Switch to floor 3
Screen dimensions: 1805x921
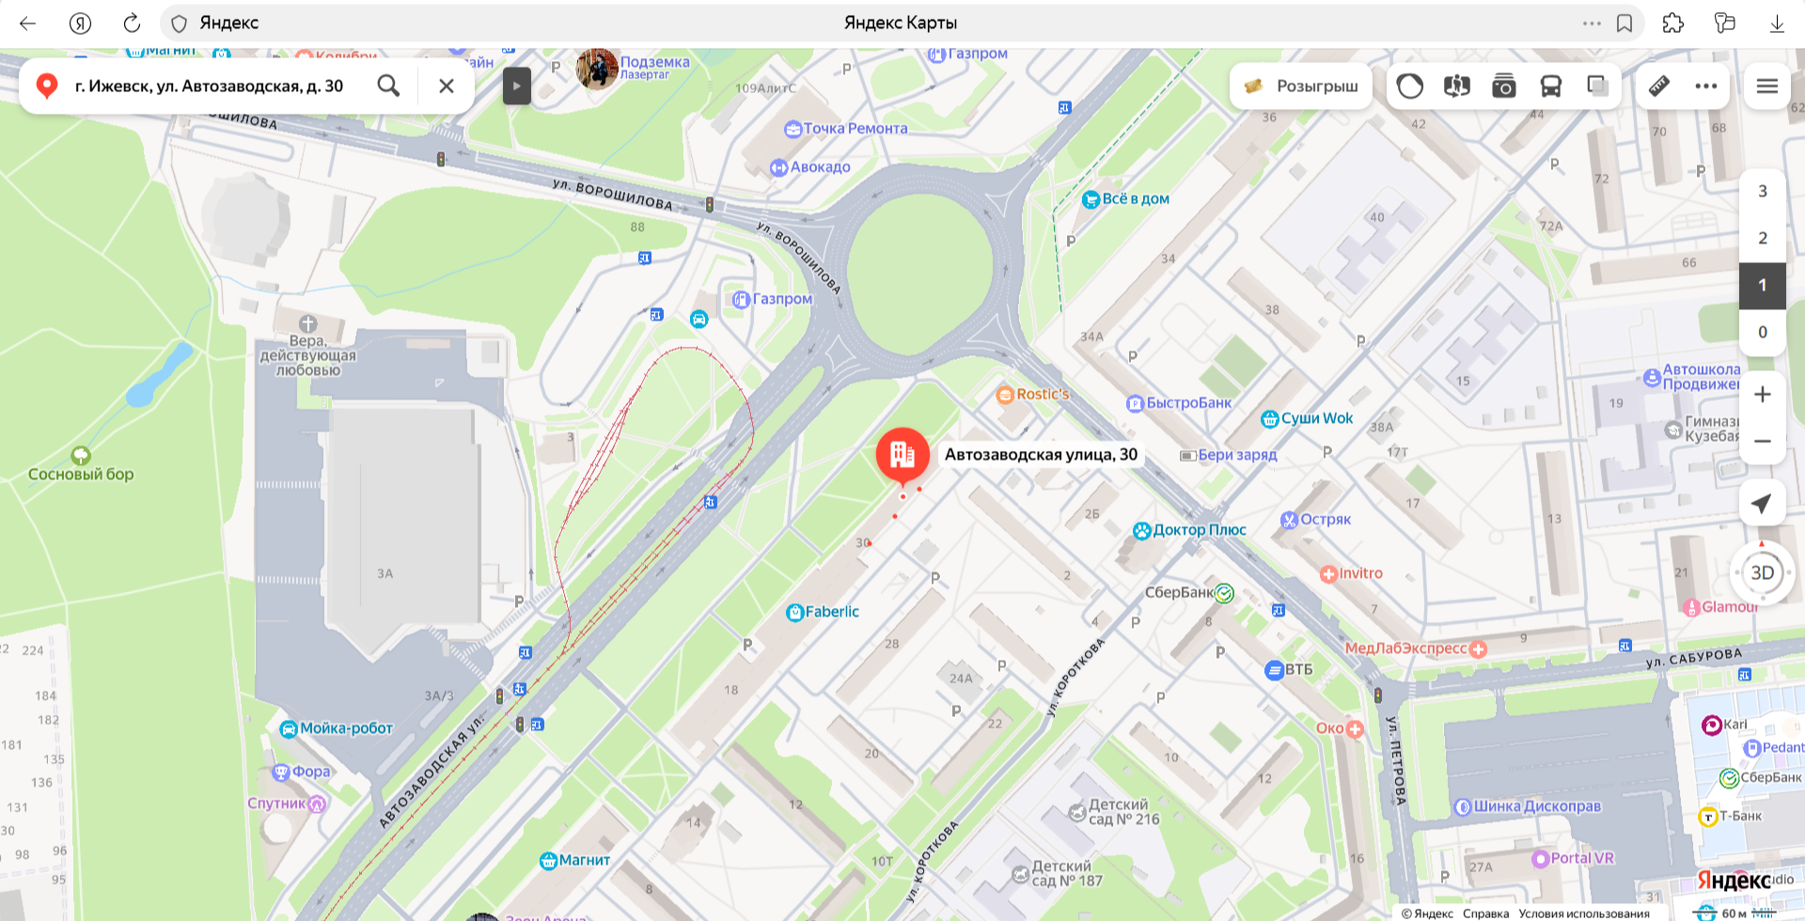[x=1763, y=192]
